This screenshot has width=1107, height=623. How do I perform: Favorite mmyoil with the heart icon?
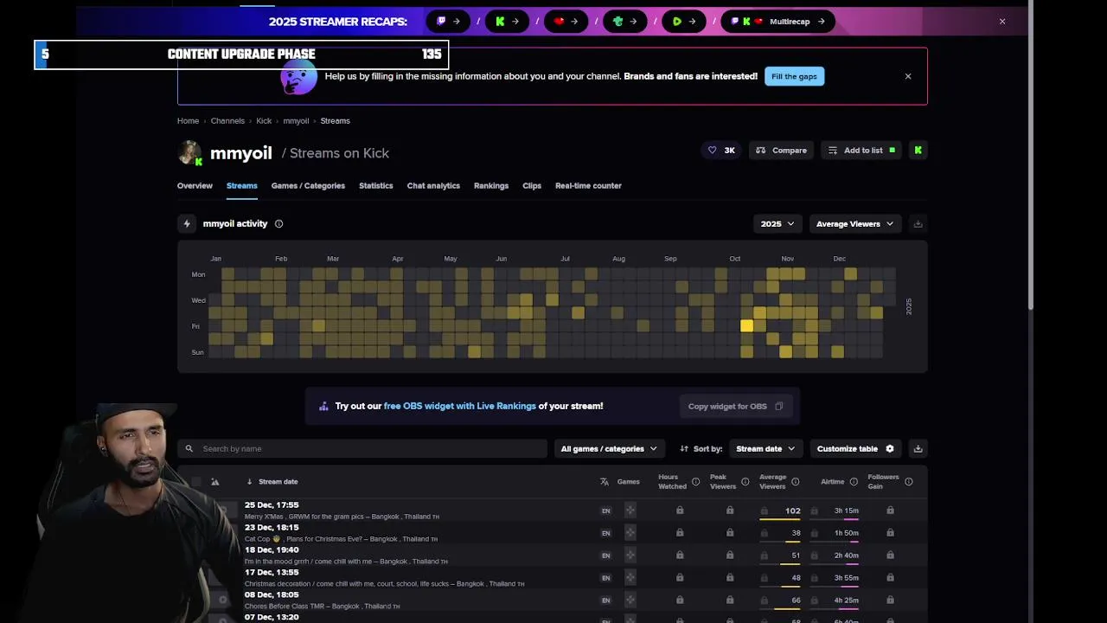(x=721, y=151)
